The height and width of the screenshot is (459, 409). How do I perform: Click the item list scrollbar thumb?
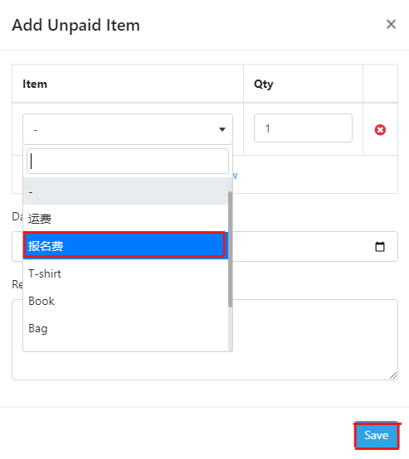230,249
